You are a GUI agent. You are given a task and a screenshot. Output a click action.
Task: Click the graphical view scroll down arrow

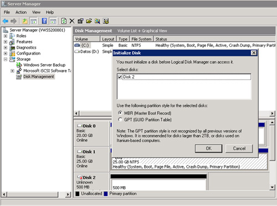(x=272, y=187)
